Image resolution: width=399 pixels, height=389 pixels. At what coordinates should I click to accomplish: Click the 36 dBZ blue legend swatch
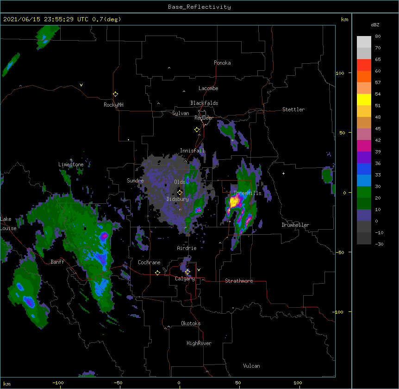click(364, 169)
